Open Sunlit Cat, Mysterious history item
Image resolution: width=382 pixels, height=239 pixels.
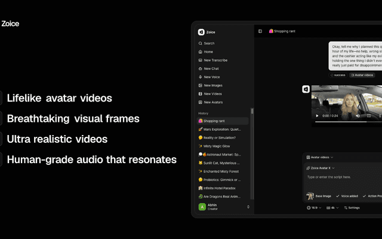point(219,163)
